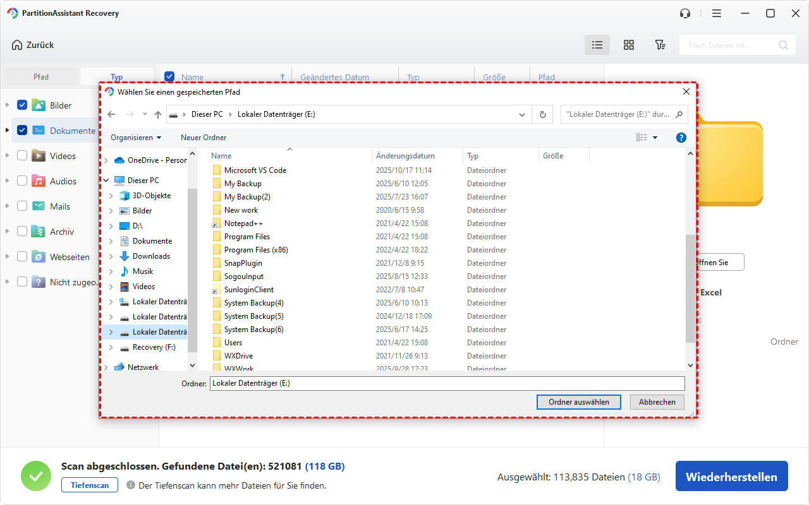
Task: Click the Downloads arrow icon in the tree
Action: point(125,256)
